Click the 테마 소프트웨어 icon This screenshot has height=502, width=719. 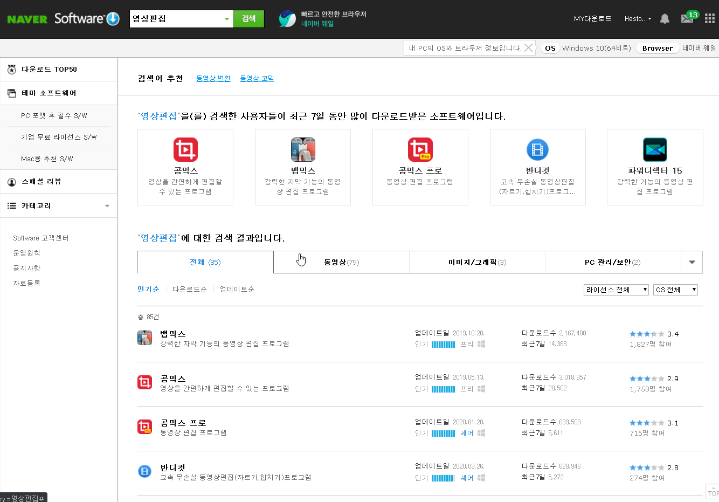click(x=11, y=93)
